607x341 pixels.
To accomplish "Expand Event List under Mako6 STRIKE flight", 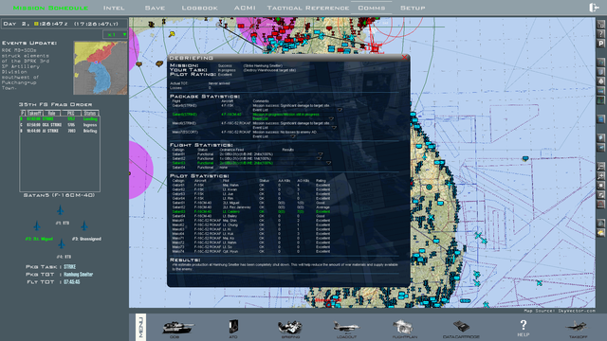I will (x=334, y=128).
